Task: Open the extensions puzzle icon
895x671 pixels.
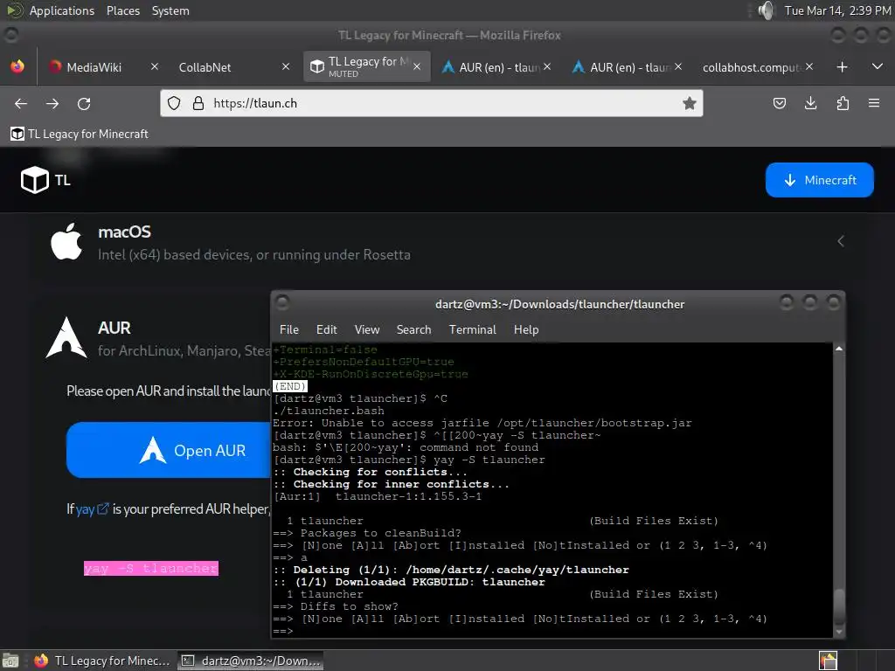Action: pos(843,103)
